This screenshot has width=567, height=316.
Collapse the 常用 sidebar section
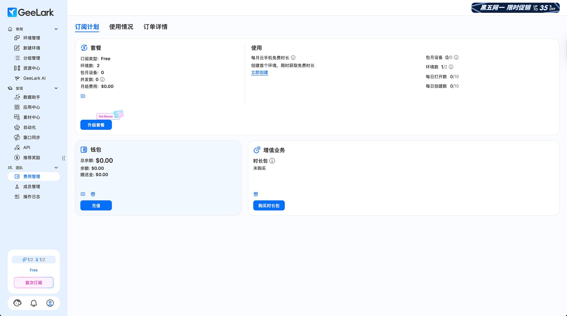pyautogui.click(x=56, y=29)
